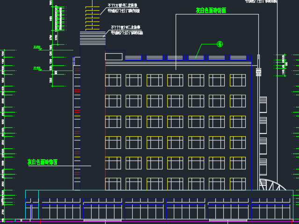299x224 pixels.
Task: Select the white striped roof block
Action: click(x=92, y=38)
